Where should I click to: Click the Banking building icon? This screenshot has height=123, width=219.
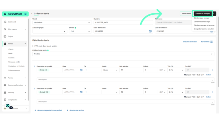coord(5,92)
